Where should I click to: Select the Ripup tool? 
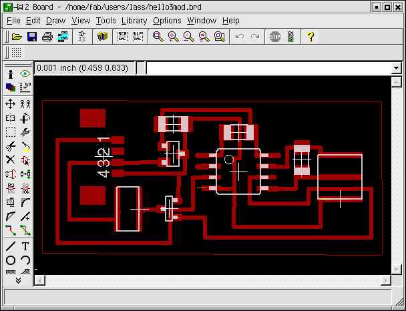pyautogui.click(x=25, y=231)
